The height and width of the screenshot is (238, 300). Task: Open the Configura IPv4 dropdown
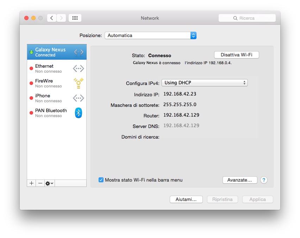pos(204,83)
